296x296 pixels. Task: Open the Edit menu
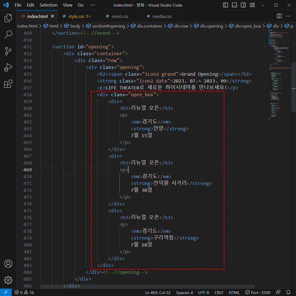[x=30, y=5]
